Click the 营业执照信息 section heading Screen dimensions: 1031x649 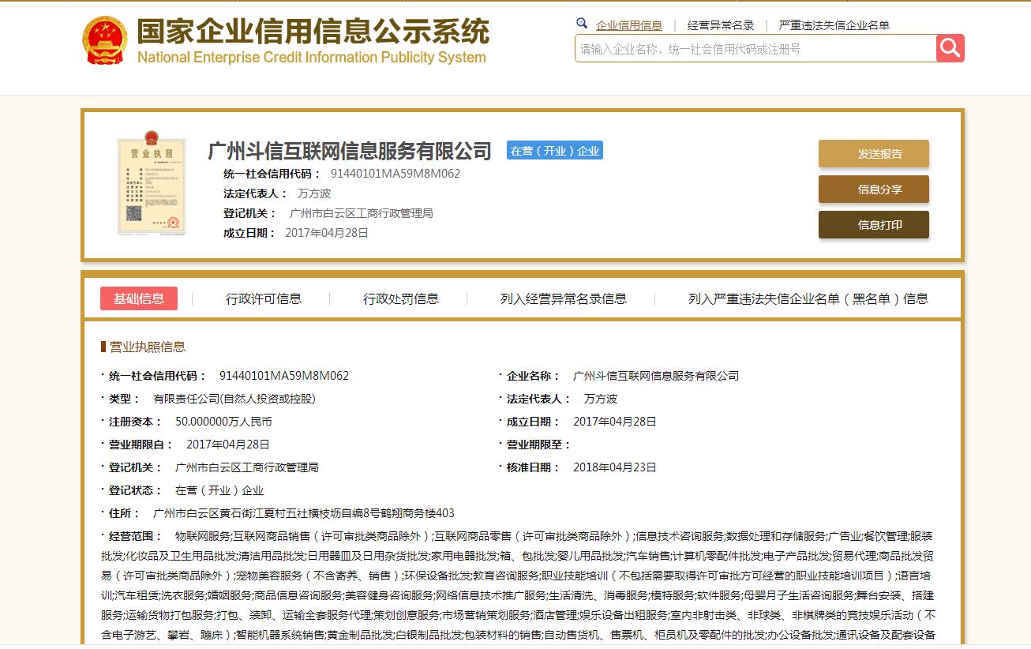coord(148,347)
